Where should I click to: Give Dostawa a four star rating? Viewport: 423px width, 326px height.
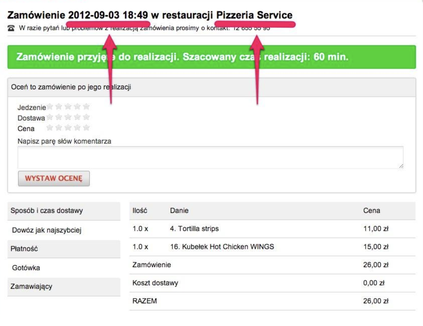[77, 117]
